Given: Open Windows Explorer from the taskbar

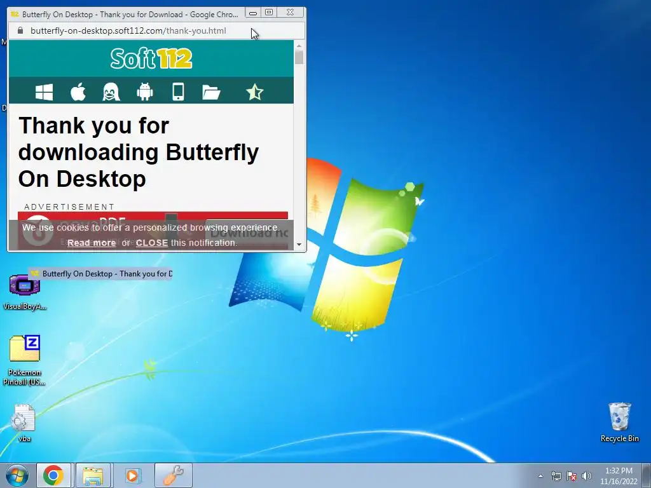Looking at the screenshot, I should pyautogui.click(x=93, y=475).
